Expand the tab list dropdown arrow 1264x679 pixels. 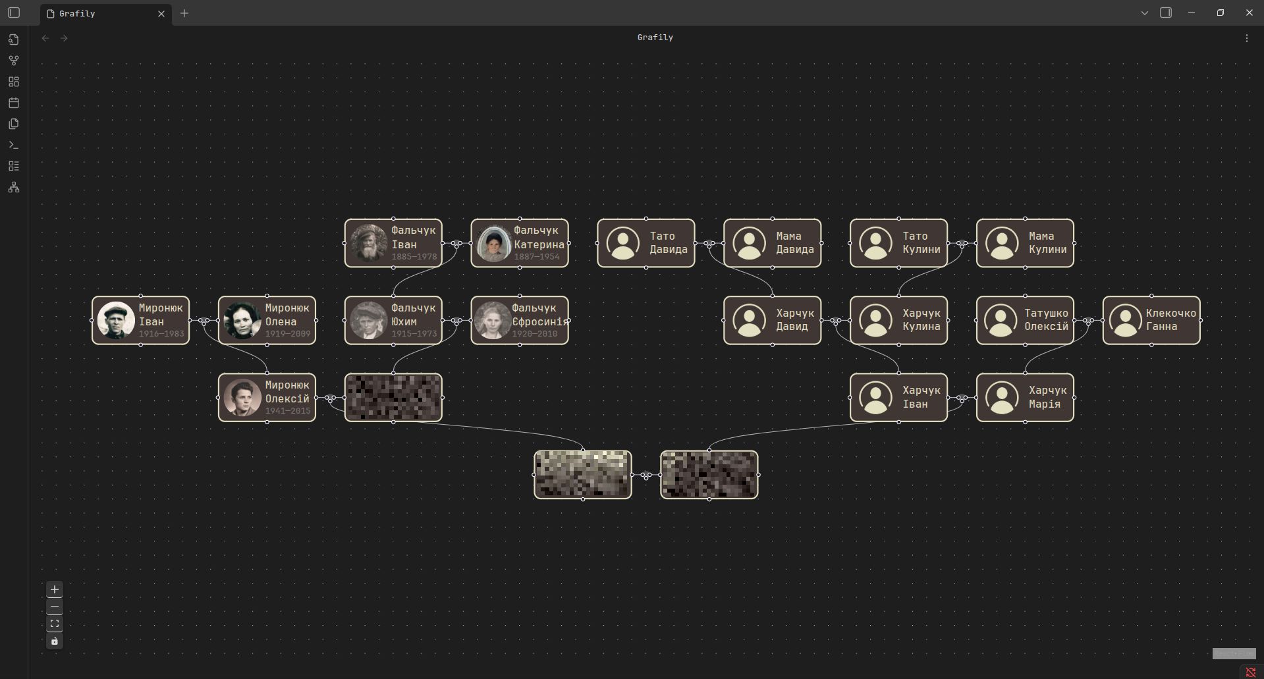pos(1145,13)
